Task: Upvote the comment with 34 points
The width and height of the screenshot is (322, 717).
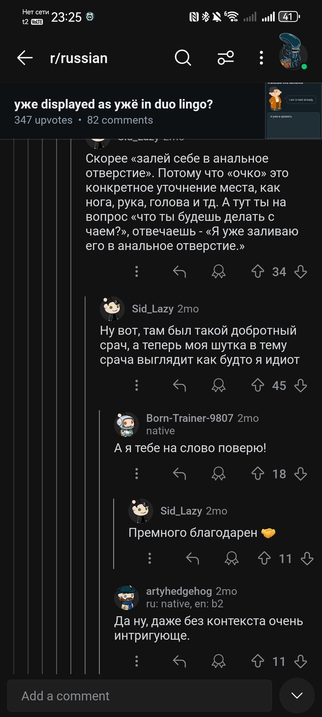Action: pos(258,272)
